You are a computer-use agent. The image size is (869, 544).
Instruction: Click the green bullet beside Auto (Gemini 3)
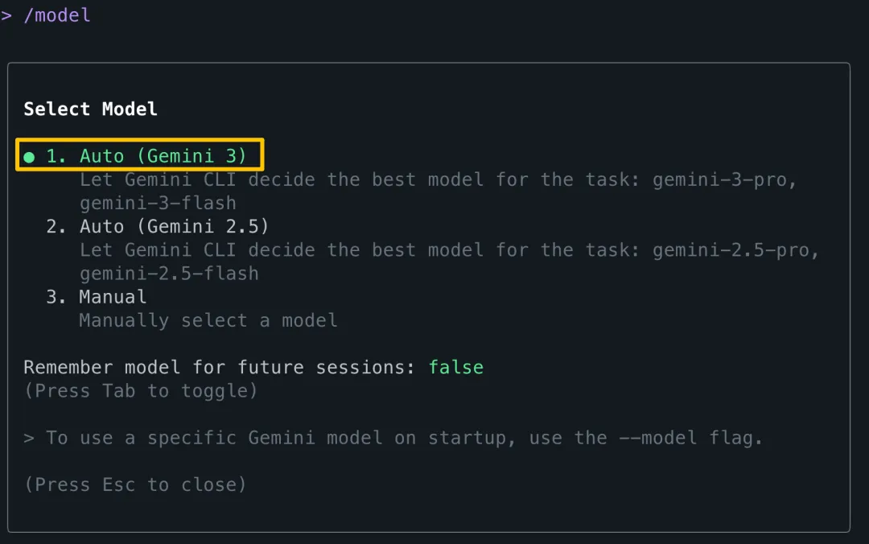coord(29,157)
